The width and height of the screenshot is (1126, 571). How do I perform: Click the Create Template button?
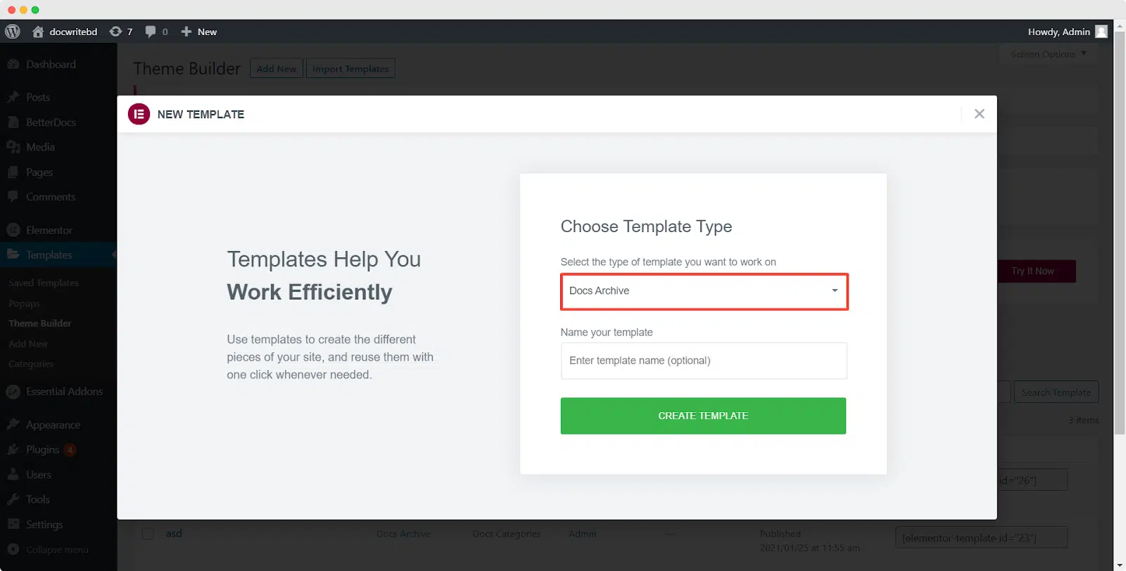click(x=703, y=416)
